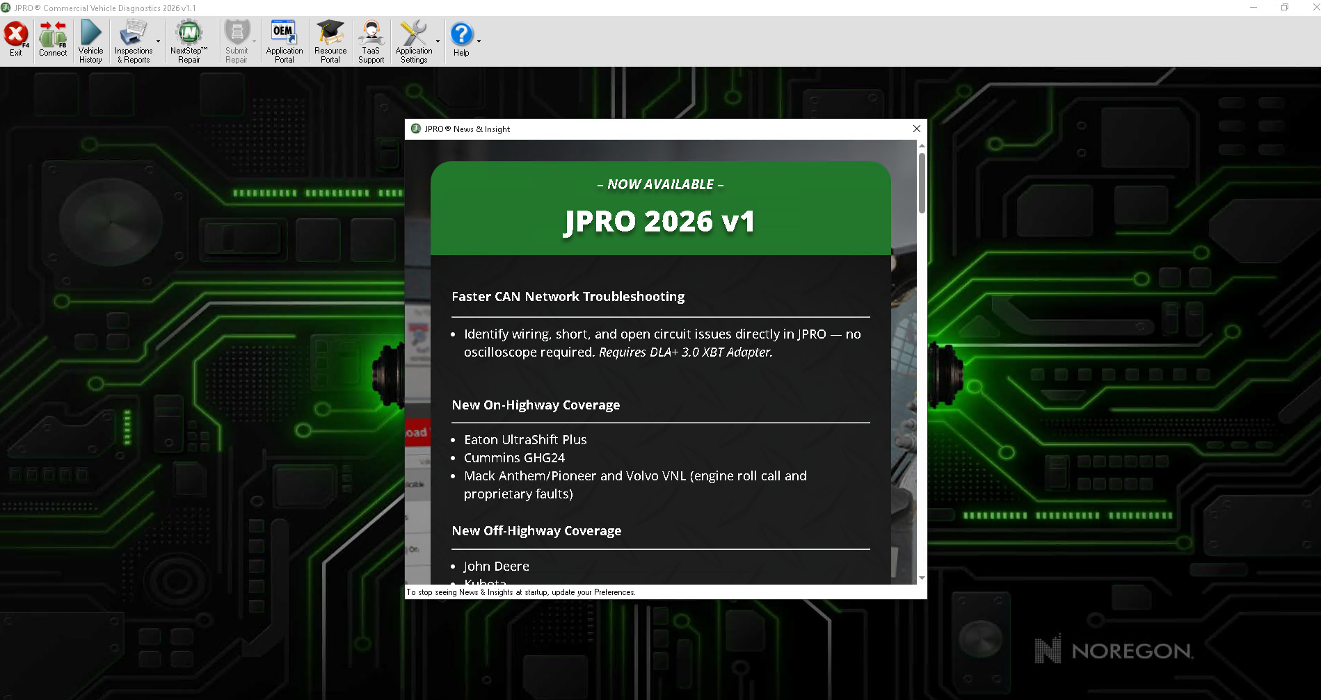Click 'Requires DLA+ 3.0 XBT Adapter' text
This screenshot has width=1321, height=700.
(x=685, y=352)
